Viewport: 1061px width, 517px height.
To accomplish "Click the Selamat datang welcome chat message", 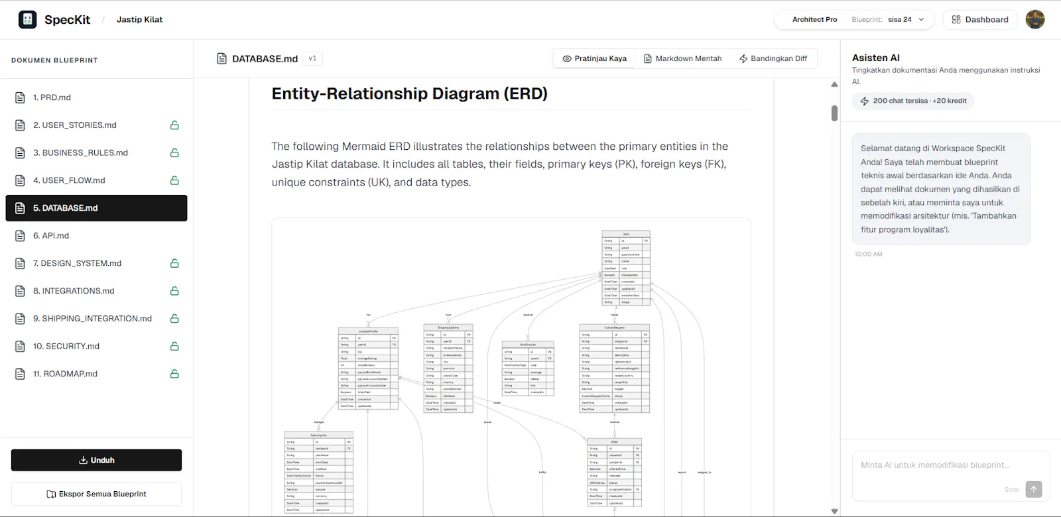I will coord(941,189).
